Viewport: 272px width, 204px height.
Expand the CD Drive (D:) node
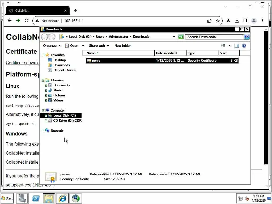point(46,121)
